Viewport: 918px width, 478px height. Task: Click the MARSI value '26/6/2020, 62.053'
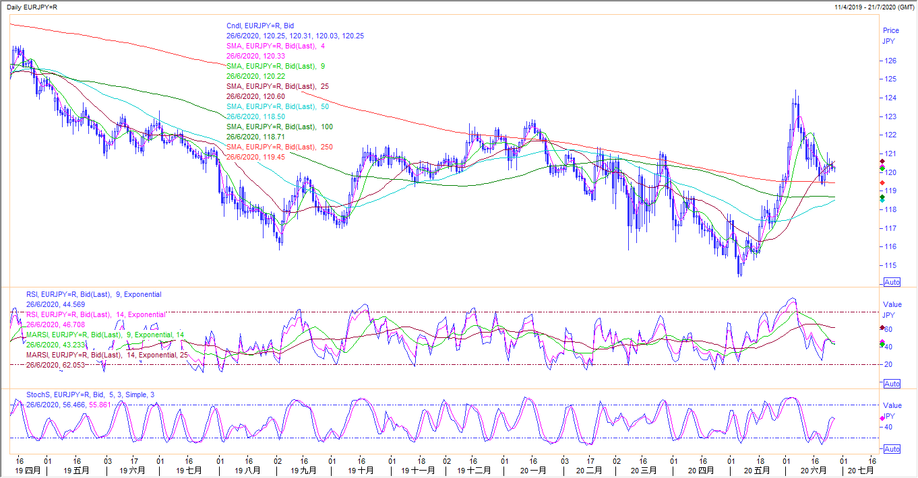[x=55, y=365]
